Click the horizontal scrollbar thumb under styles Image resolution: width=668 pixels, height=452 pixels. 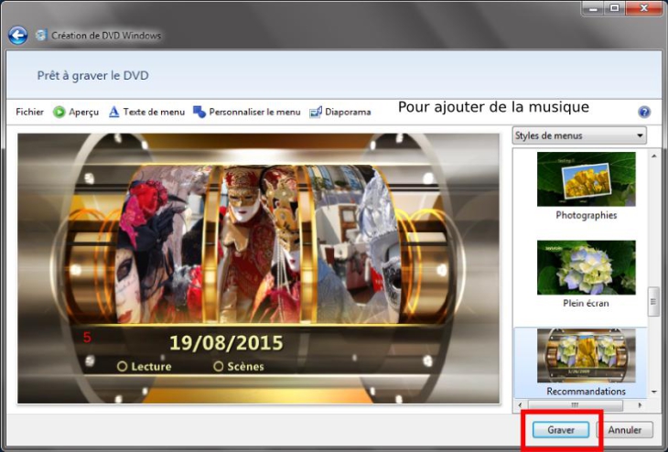(576, 405)
